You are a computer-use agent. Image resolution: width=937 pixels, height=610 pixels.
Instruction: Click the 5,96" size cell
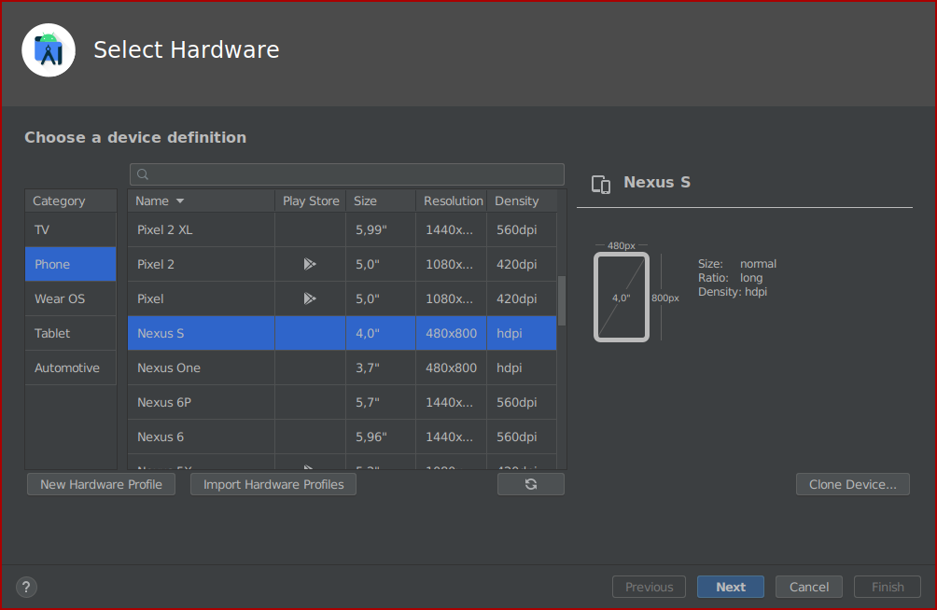[381, 437]
